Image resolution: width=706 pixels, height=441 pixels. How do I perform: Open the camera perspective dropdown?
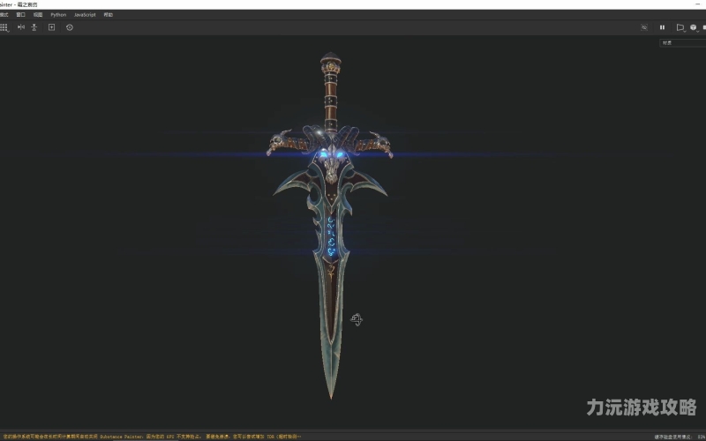coord(680,28)
